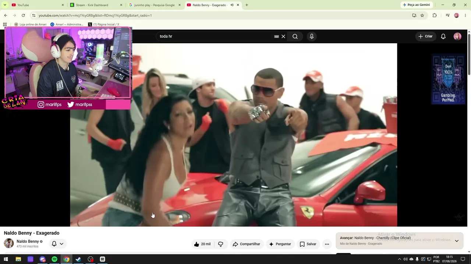Close the Naldo Benny - Exagerado tab

(x=238, y=5)
